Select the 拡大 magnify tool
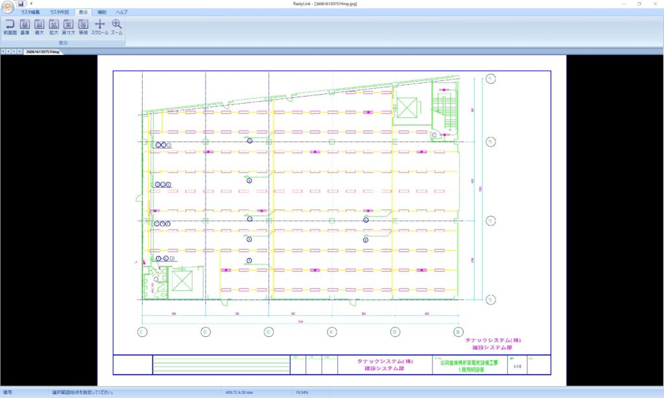The height and width of the screenshot is (398, 664). click(54, 27)
